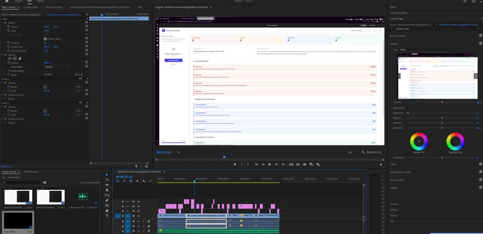Collapse Time Remapping group
The height and width of the screenshot is (234, 483).
pyautogui.click(x=3, y=71)
